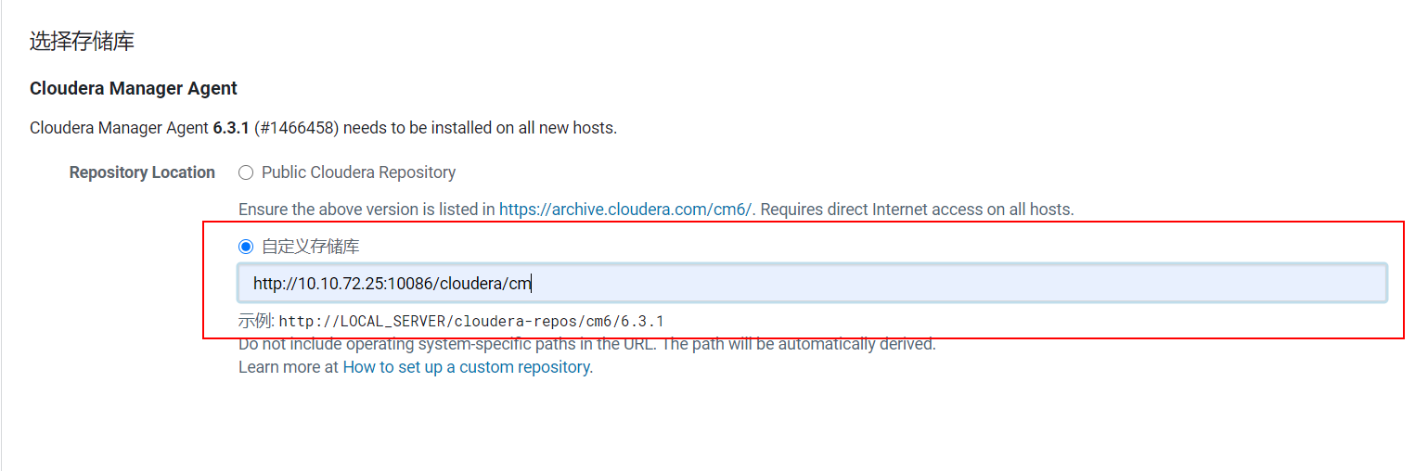The image size is (1415, 471).
Task: Focus the custom repository URL input field
Action: pyautogui.click(x=812, y=284)
